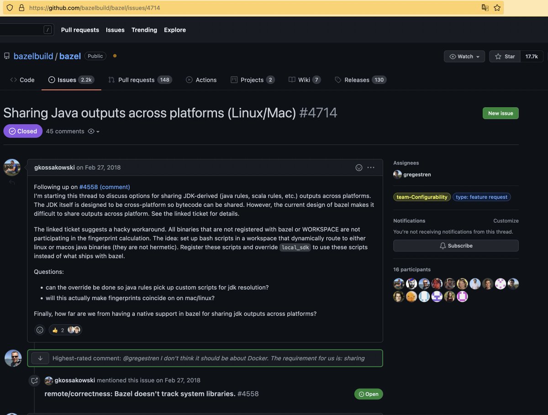Open Issues in top navigation
Image resolution: width=548 pixels, height=415 pixels.
(115, 30)
